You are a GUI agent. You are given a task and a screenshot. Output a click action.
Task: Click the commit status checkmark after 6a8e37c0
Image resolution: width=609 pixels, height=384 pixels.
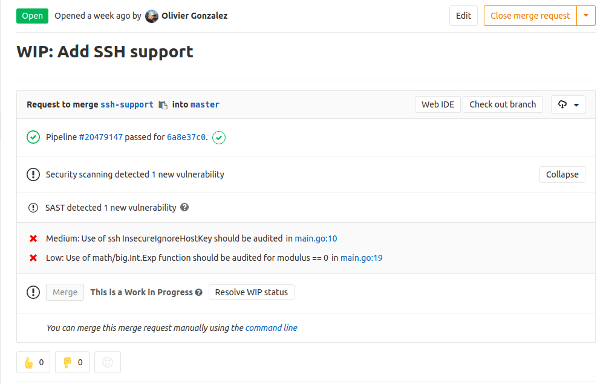(219, 137)
